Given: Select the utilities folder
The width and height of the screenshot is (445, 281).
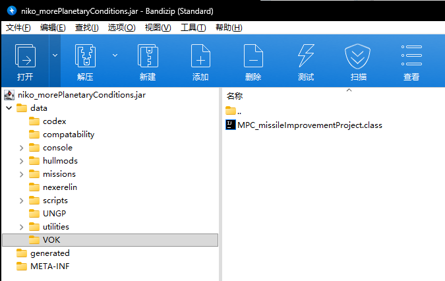Looking at the screenshot, I should (x=56, y=227).
